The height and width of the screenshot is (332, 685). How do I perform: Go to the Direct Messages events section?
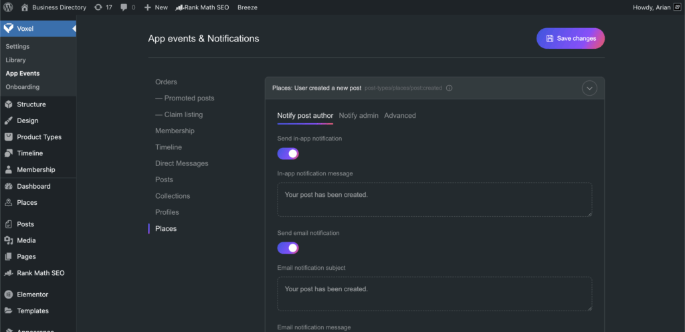coord(181,163)
